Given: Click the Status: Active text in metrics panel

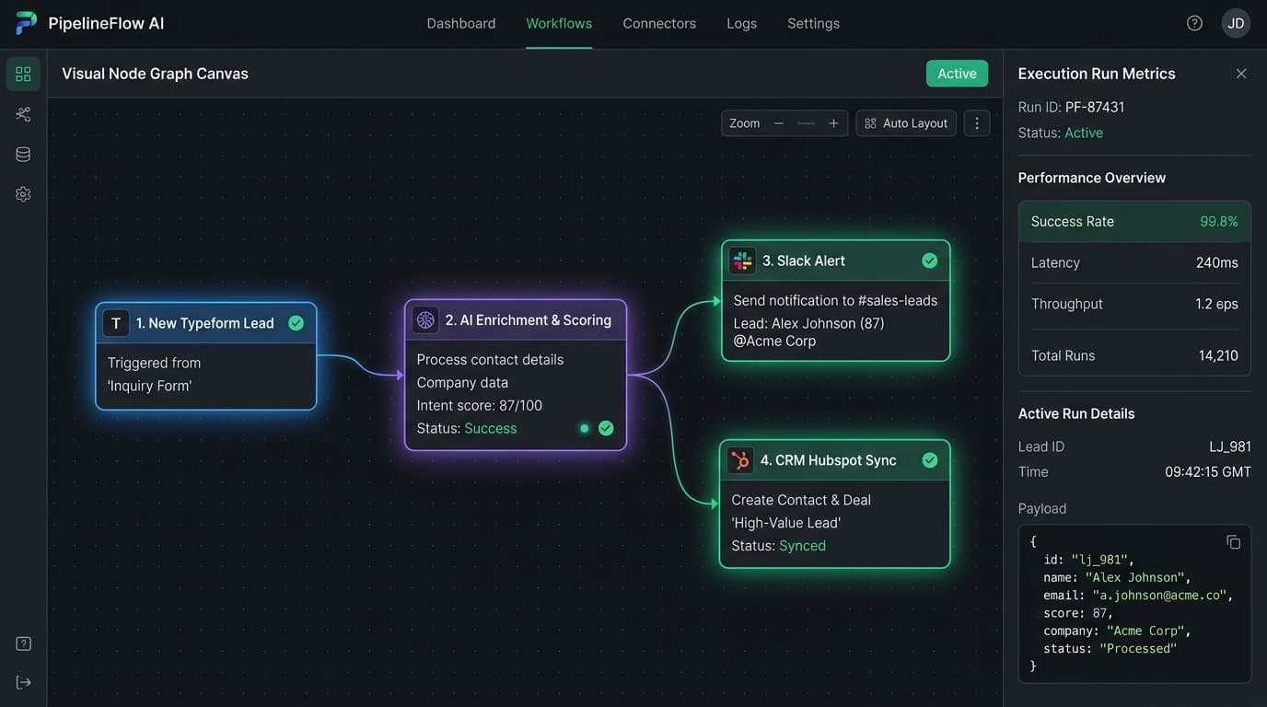Looking at the screenshot, I should point(1061,133).
